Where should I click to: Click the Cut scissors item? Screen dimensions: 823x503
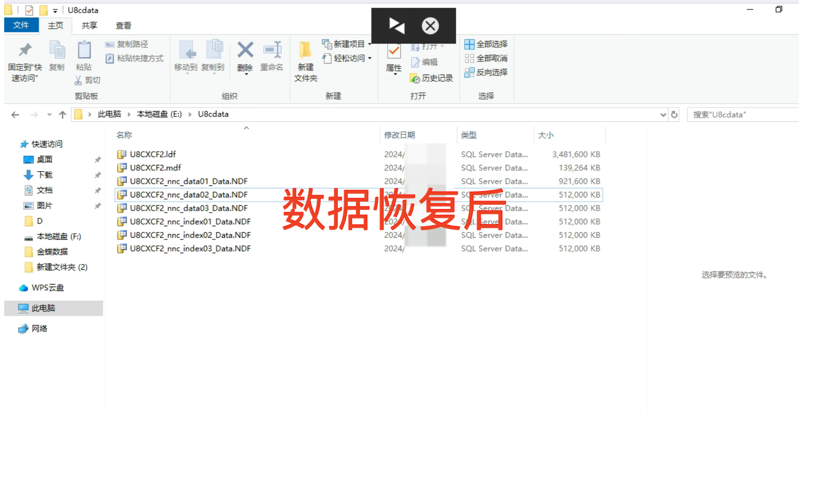pyautogui.click(x=87, y=80)
